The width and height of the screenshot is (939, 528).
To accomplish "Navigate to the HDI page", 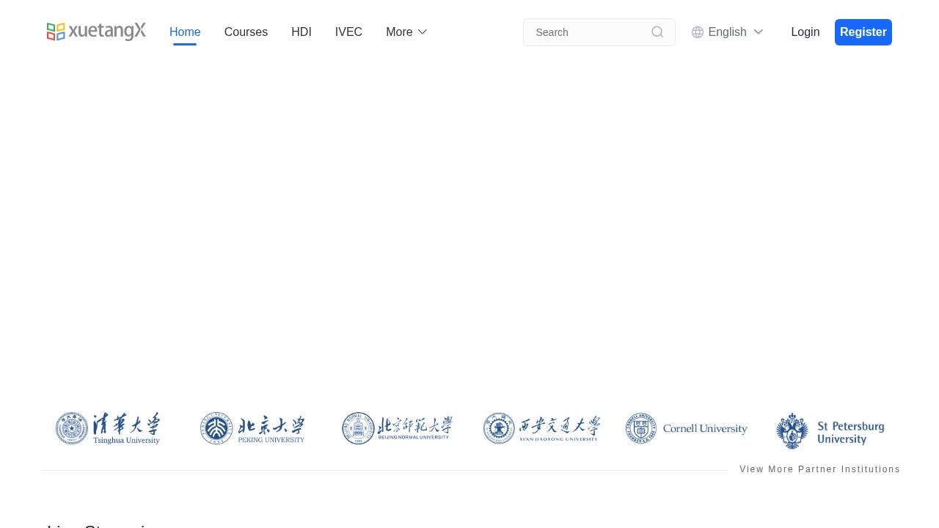I will [x=302, y=32].
